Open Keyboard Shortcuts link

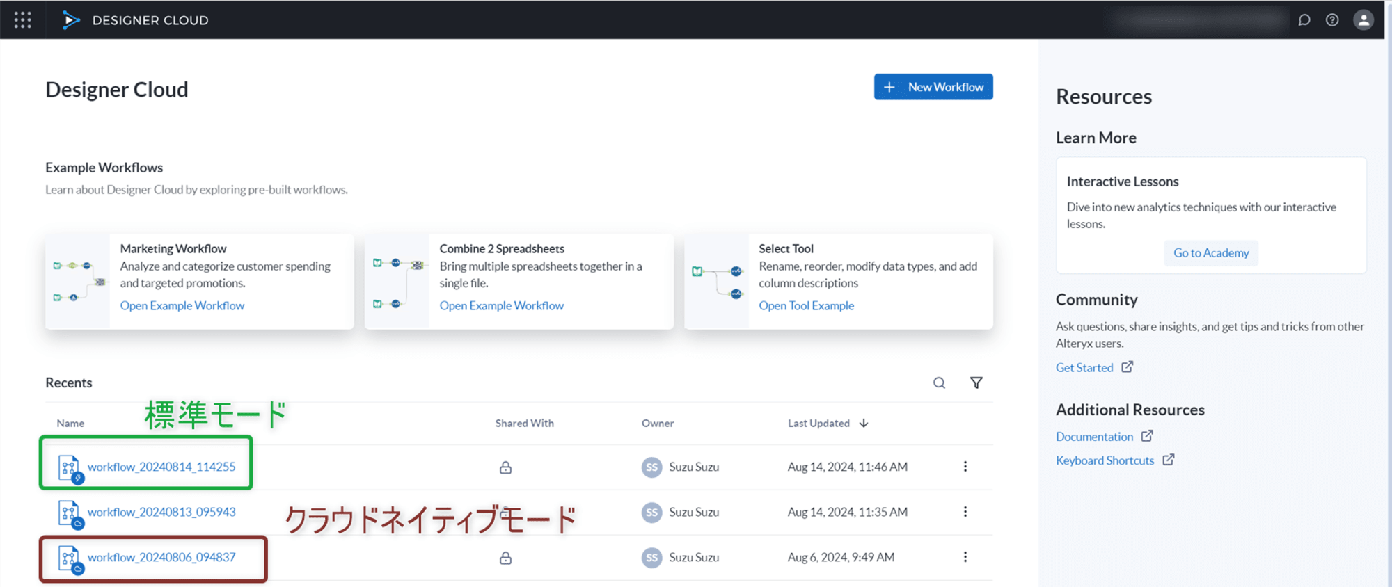(1105, 460)
